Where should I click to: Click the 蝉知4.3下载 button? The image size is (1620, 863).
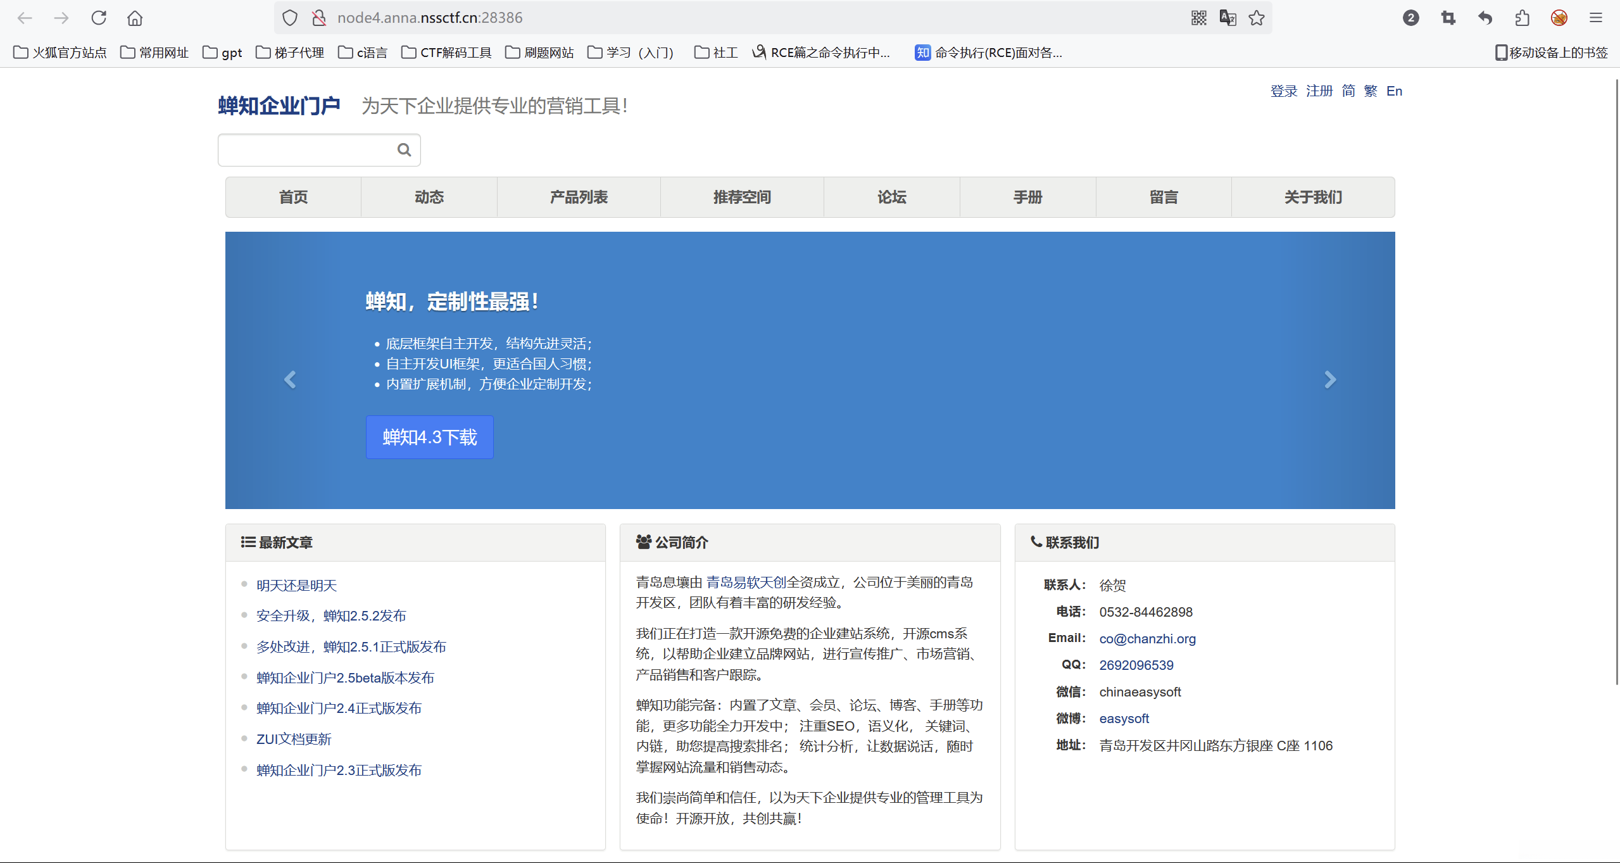point(429,438)
